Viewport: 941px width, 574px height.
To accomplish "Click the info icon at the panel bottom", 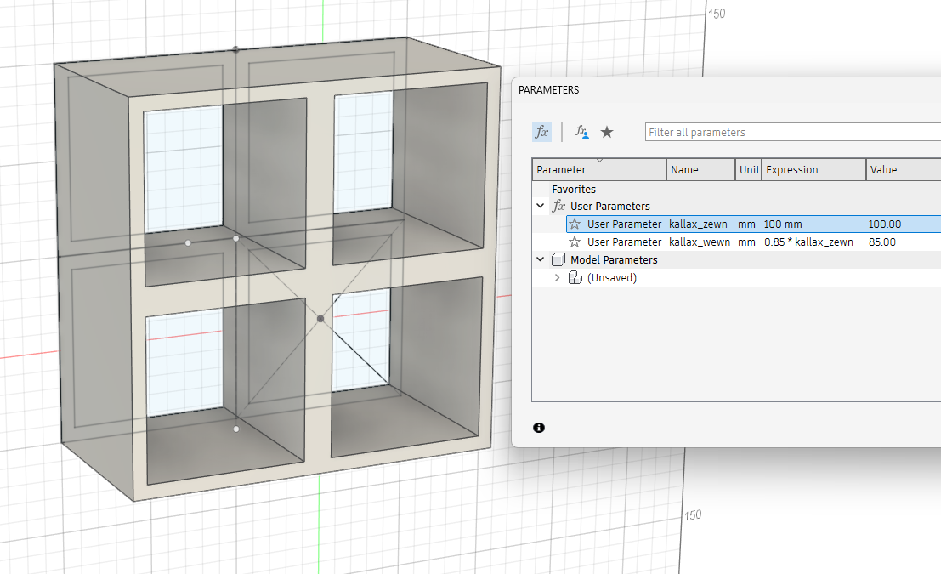I will (x=539, y=428).
